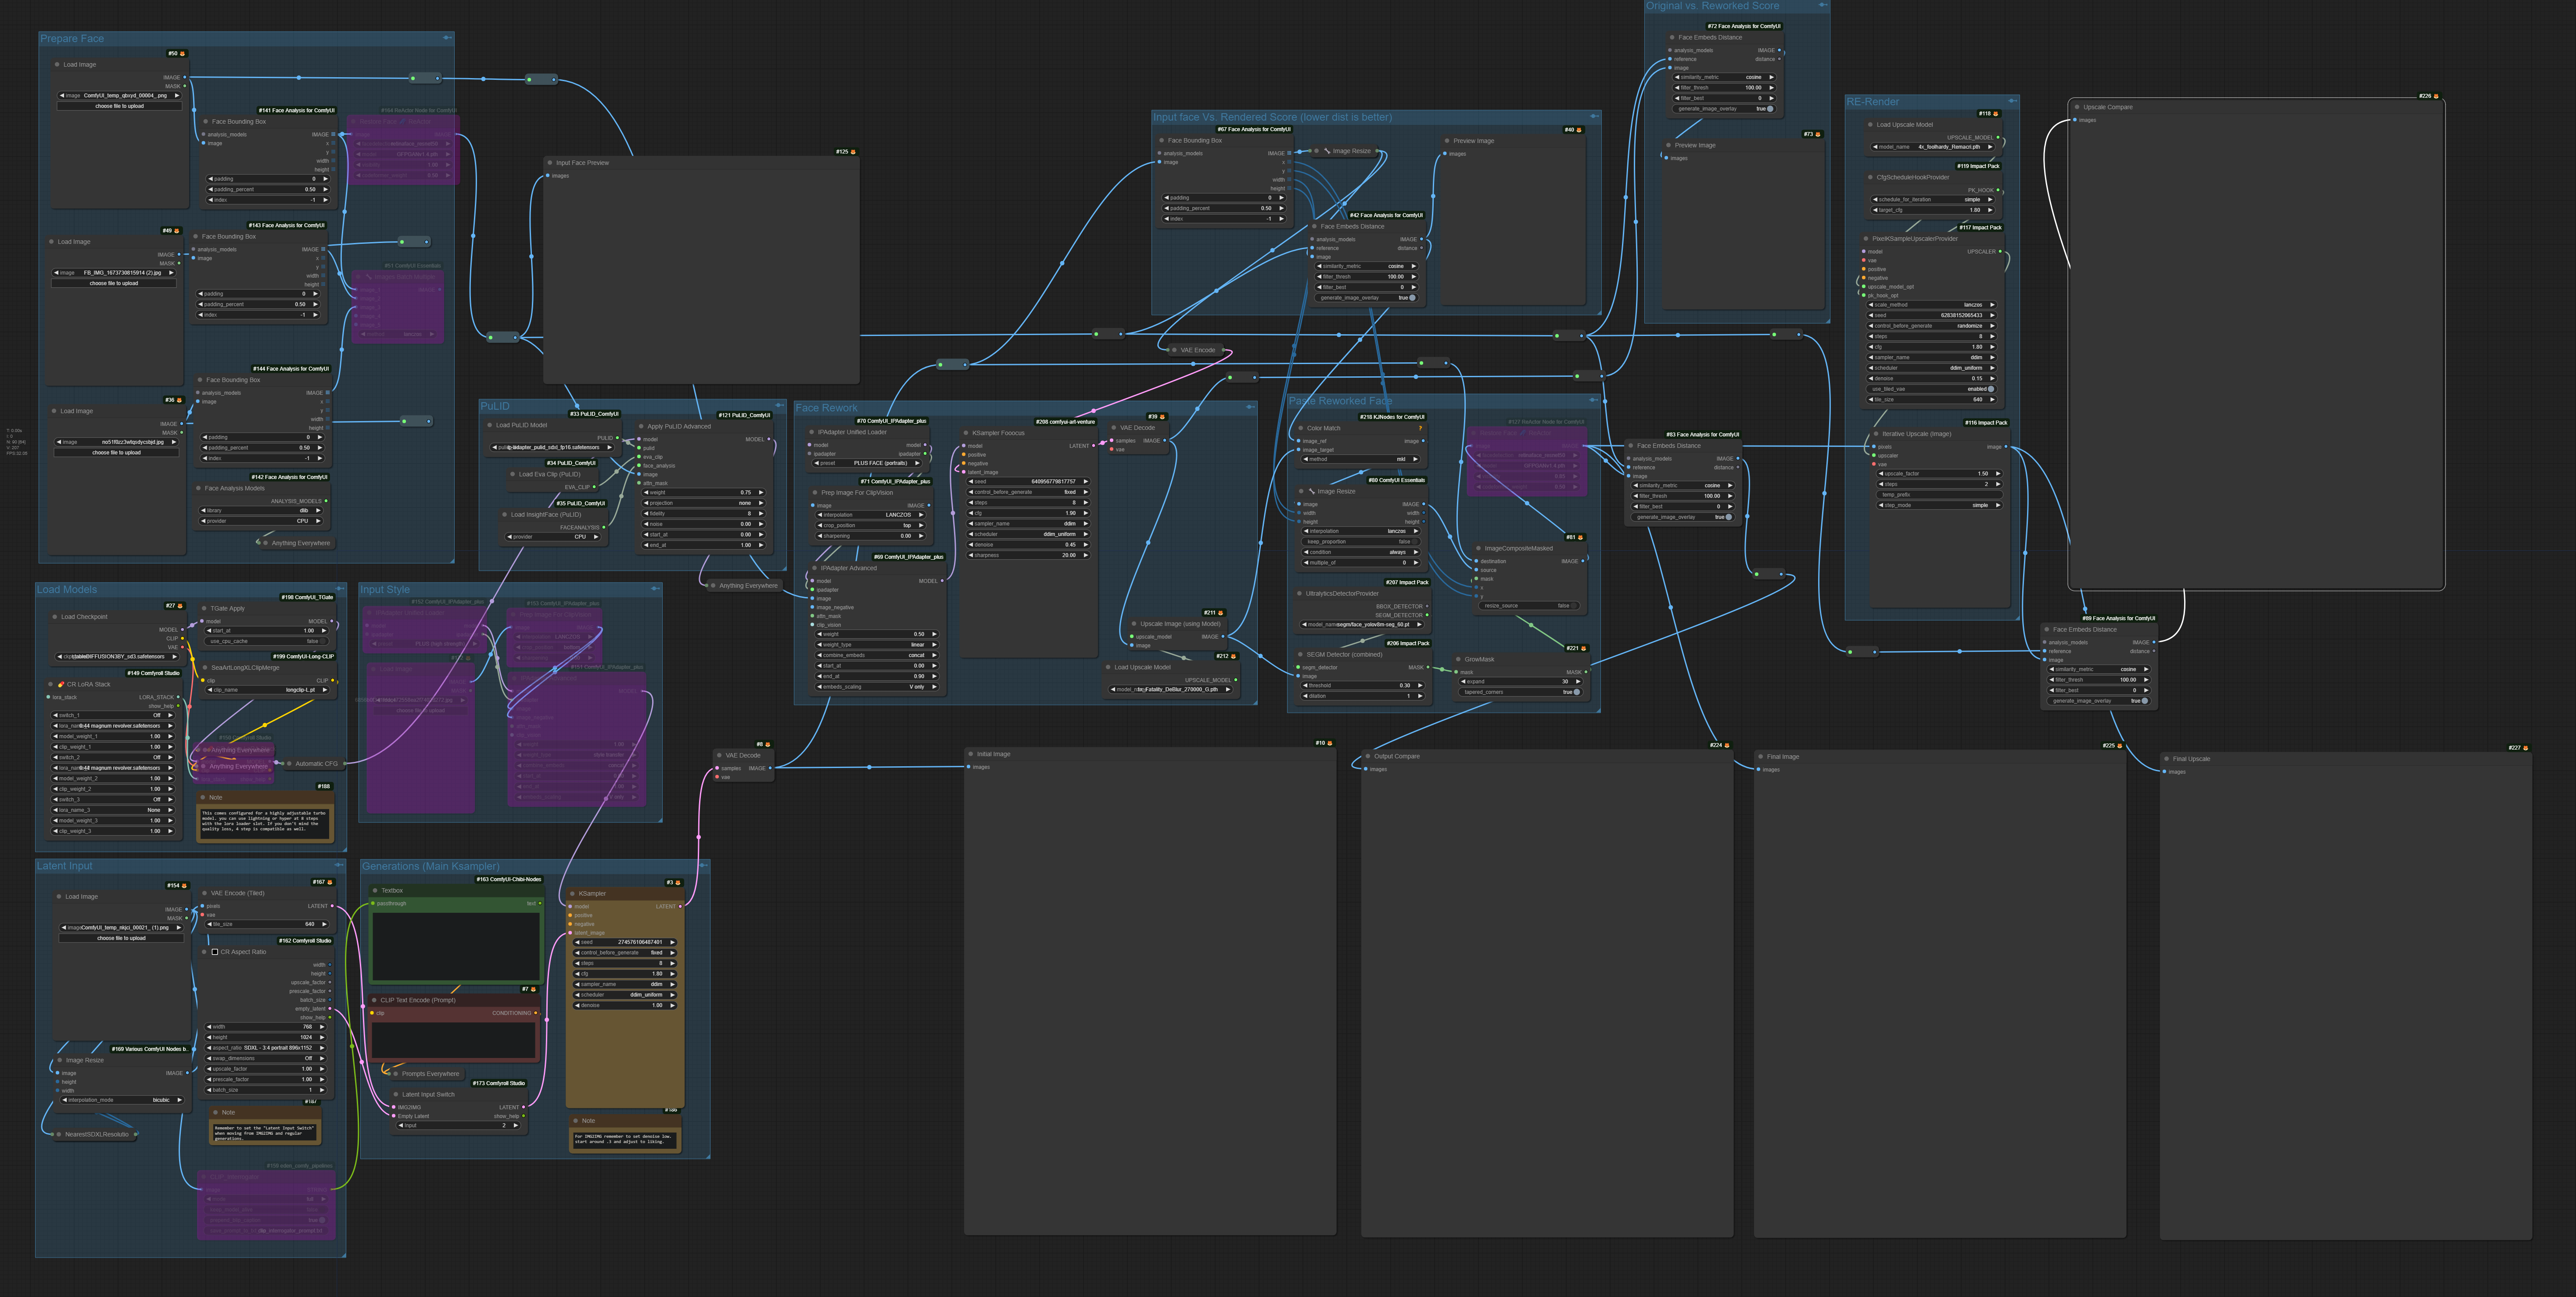The image size is (2576, 1297).
Task: Click the question mark icon on Color Match
Action: click(x=1420, y=428)
